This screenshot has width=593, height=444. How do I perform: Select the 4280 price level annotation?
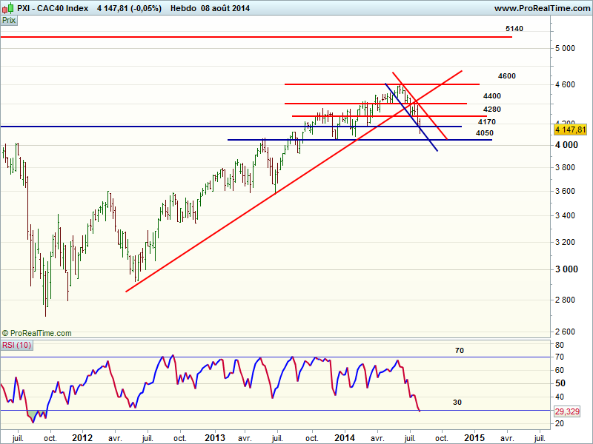tap(491, 109)
